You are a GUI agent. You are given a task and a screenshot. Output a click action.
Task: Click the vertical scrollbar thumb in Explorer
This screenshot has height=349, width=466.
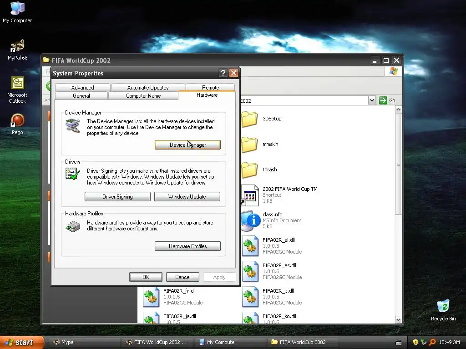click(x=398, y=164)
